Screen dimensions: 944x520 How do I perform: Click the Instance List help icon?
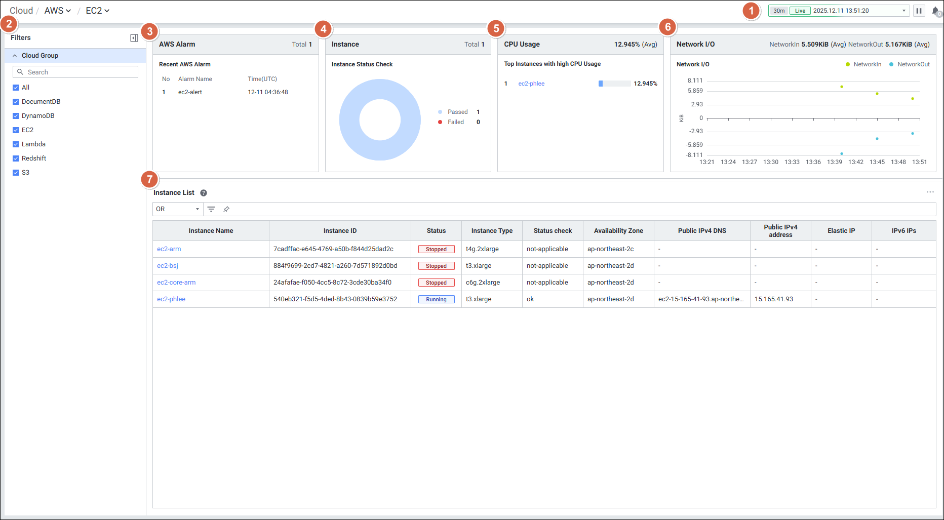click(204, 193)
